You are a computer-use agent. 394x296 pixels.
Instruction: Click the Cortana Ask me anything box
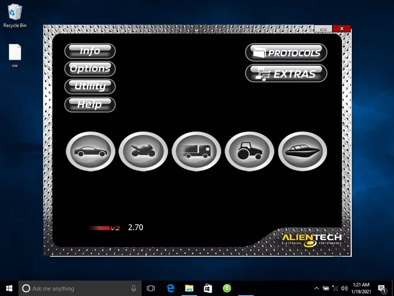pyautogui.click(x=80, y=289)
